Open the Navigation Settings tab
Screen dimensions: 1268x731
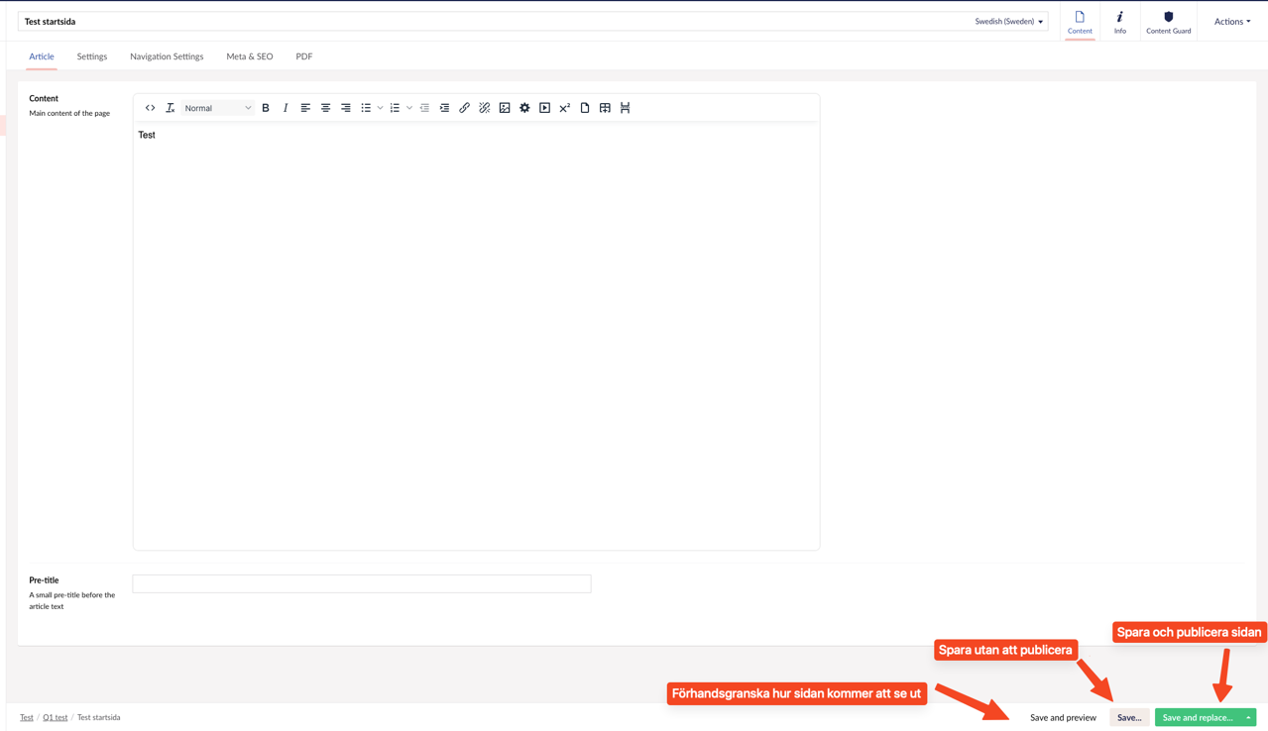click(167, 56)
